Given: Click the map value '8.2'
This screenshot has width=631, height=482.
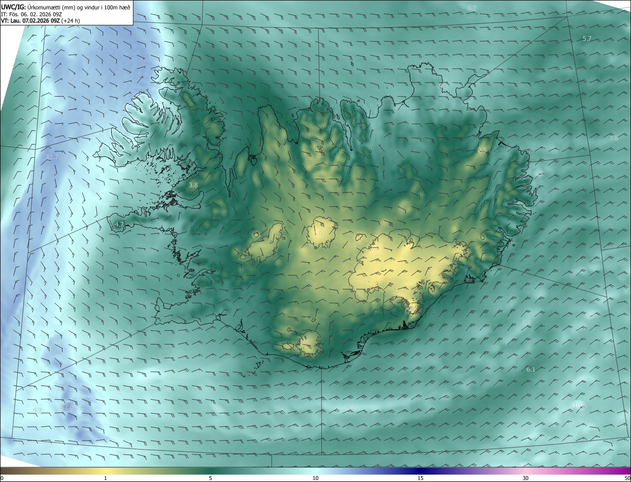Looking at the screenshot, I should [x=472, y=8].
